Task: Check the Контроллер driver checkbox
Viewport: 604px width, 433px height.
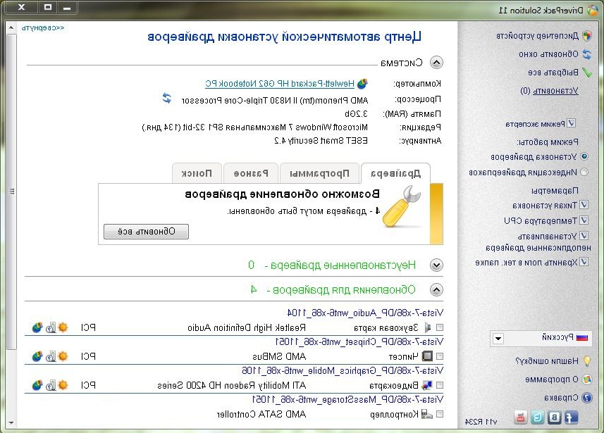Action: [x=440, y=414]
